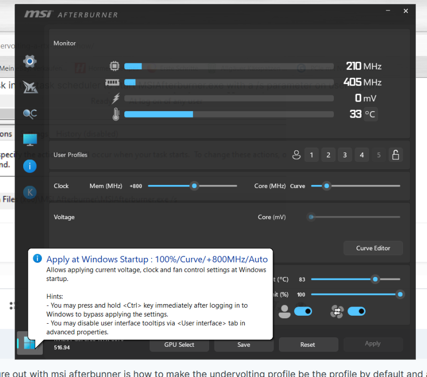Select user profile slot 1
427x377 pixels.
[x=311, y=155]
